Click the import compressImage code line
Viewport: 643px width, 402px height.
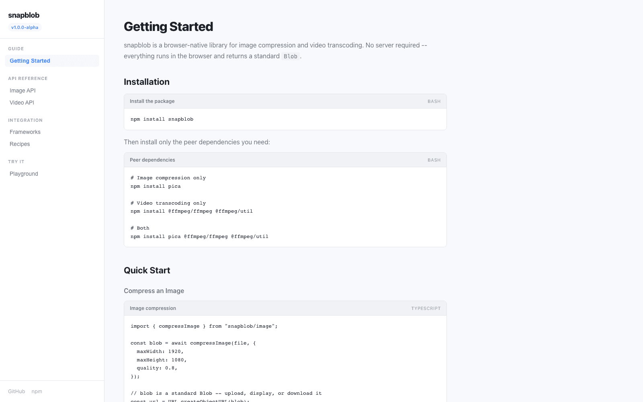[x=204, y=326]
